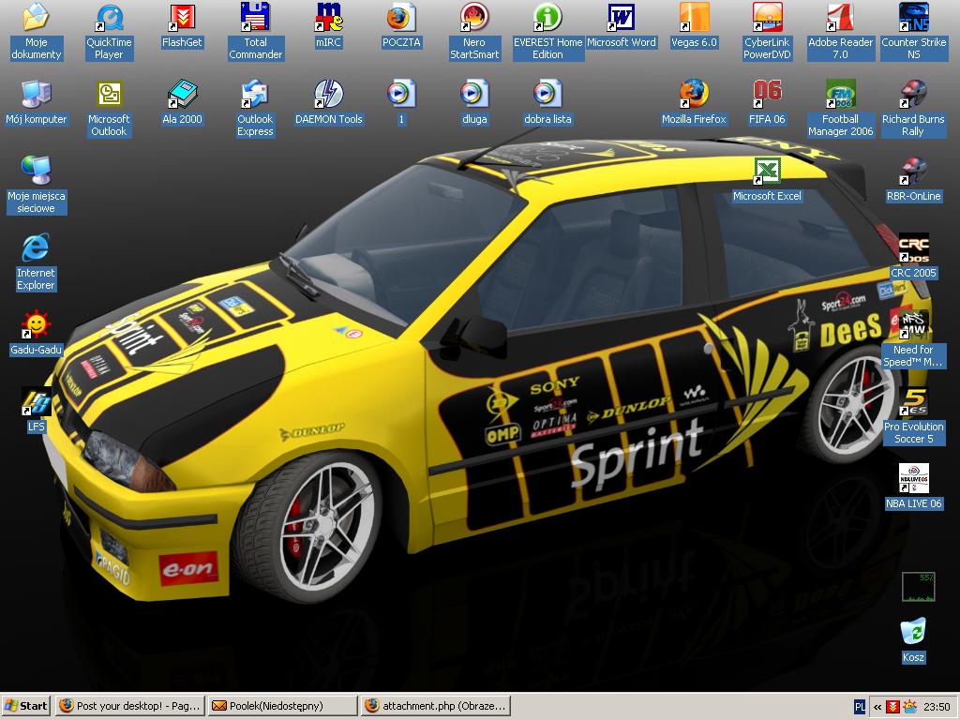Switch to the Poolek (Niedostępny) taskbar window

281,706
